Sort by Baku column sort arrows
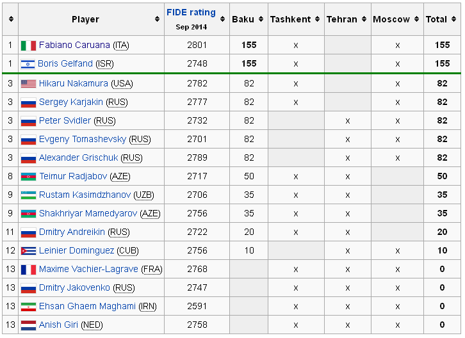 coord(261,19)
